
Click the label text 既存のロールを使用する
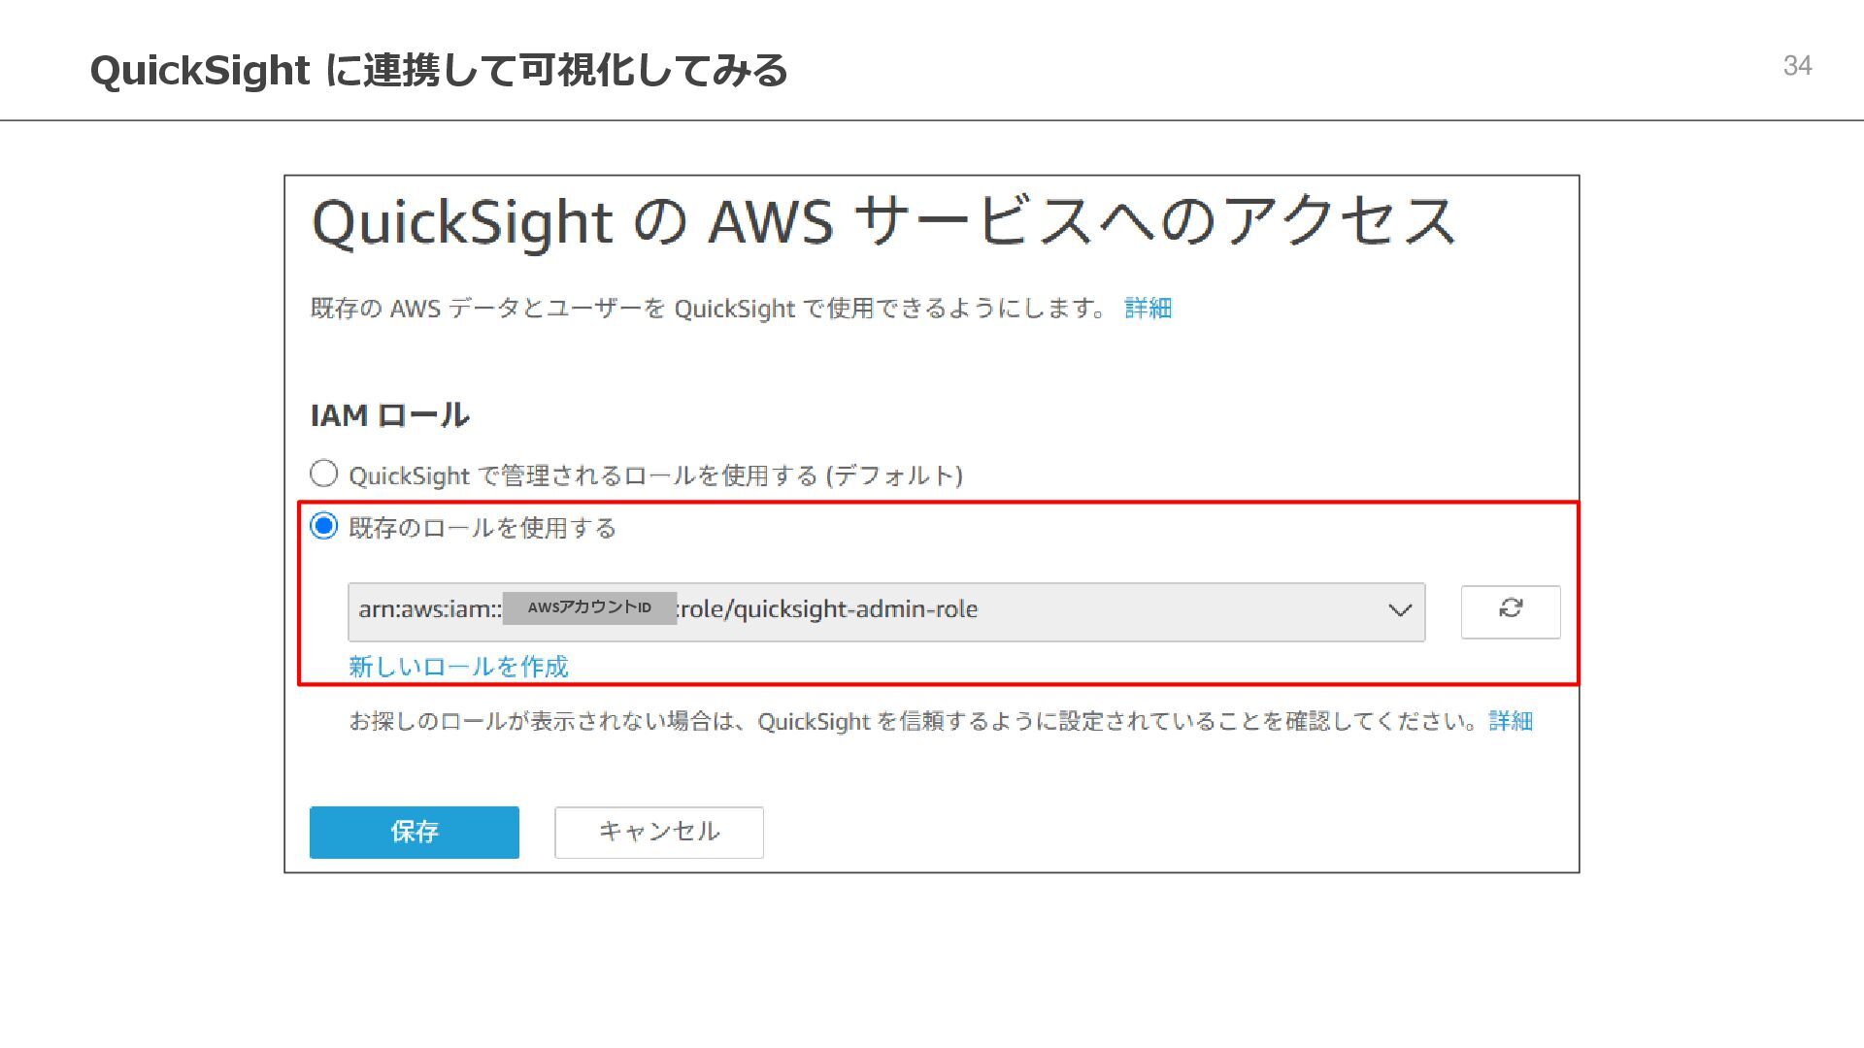coord(482,528)
